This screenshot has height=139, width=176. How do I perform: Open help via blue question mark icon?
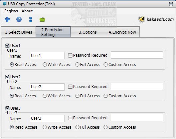tap(19, 19)
